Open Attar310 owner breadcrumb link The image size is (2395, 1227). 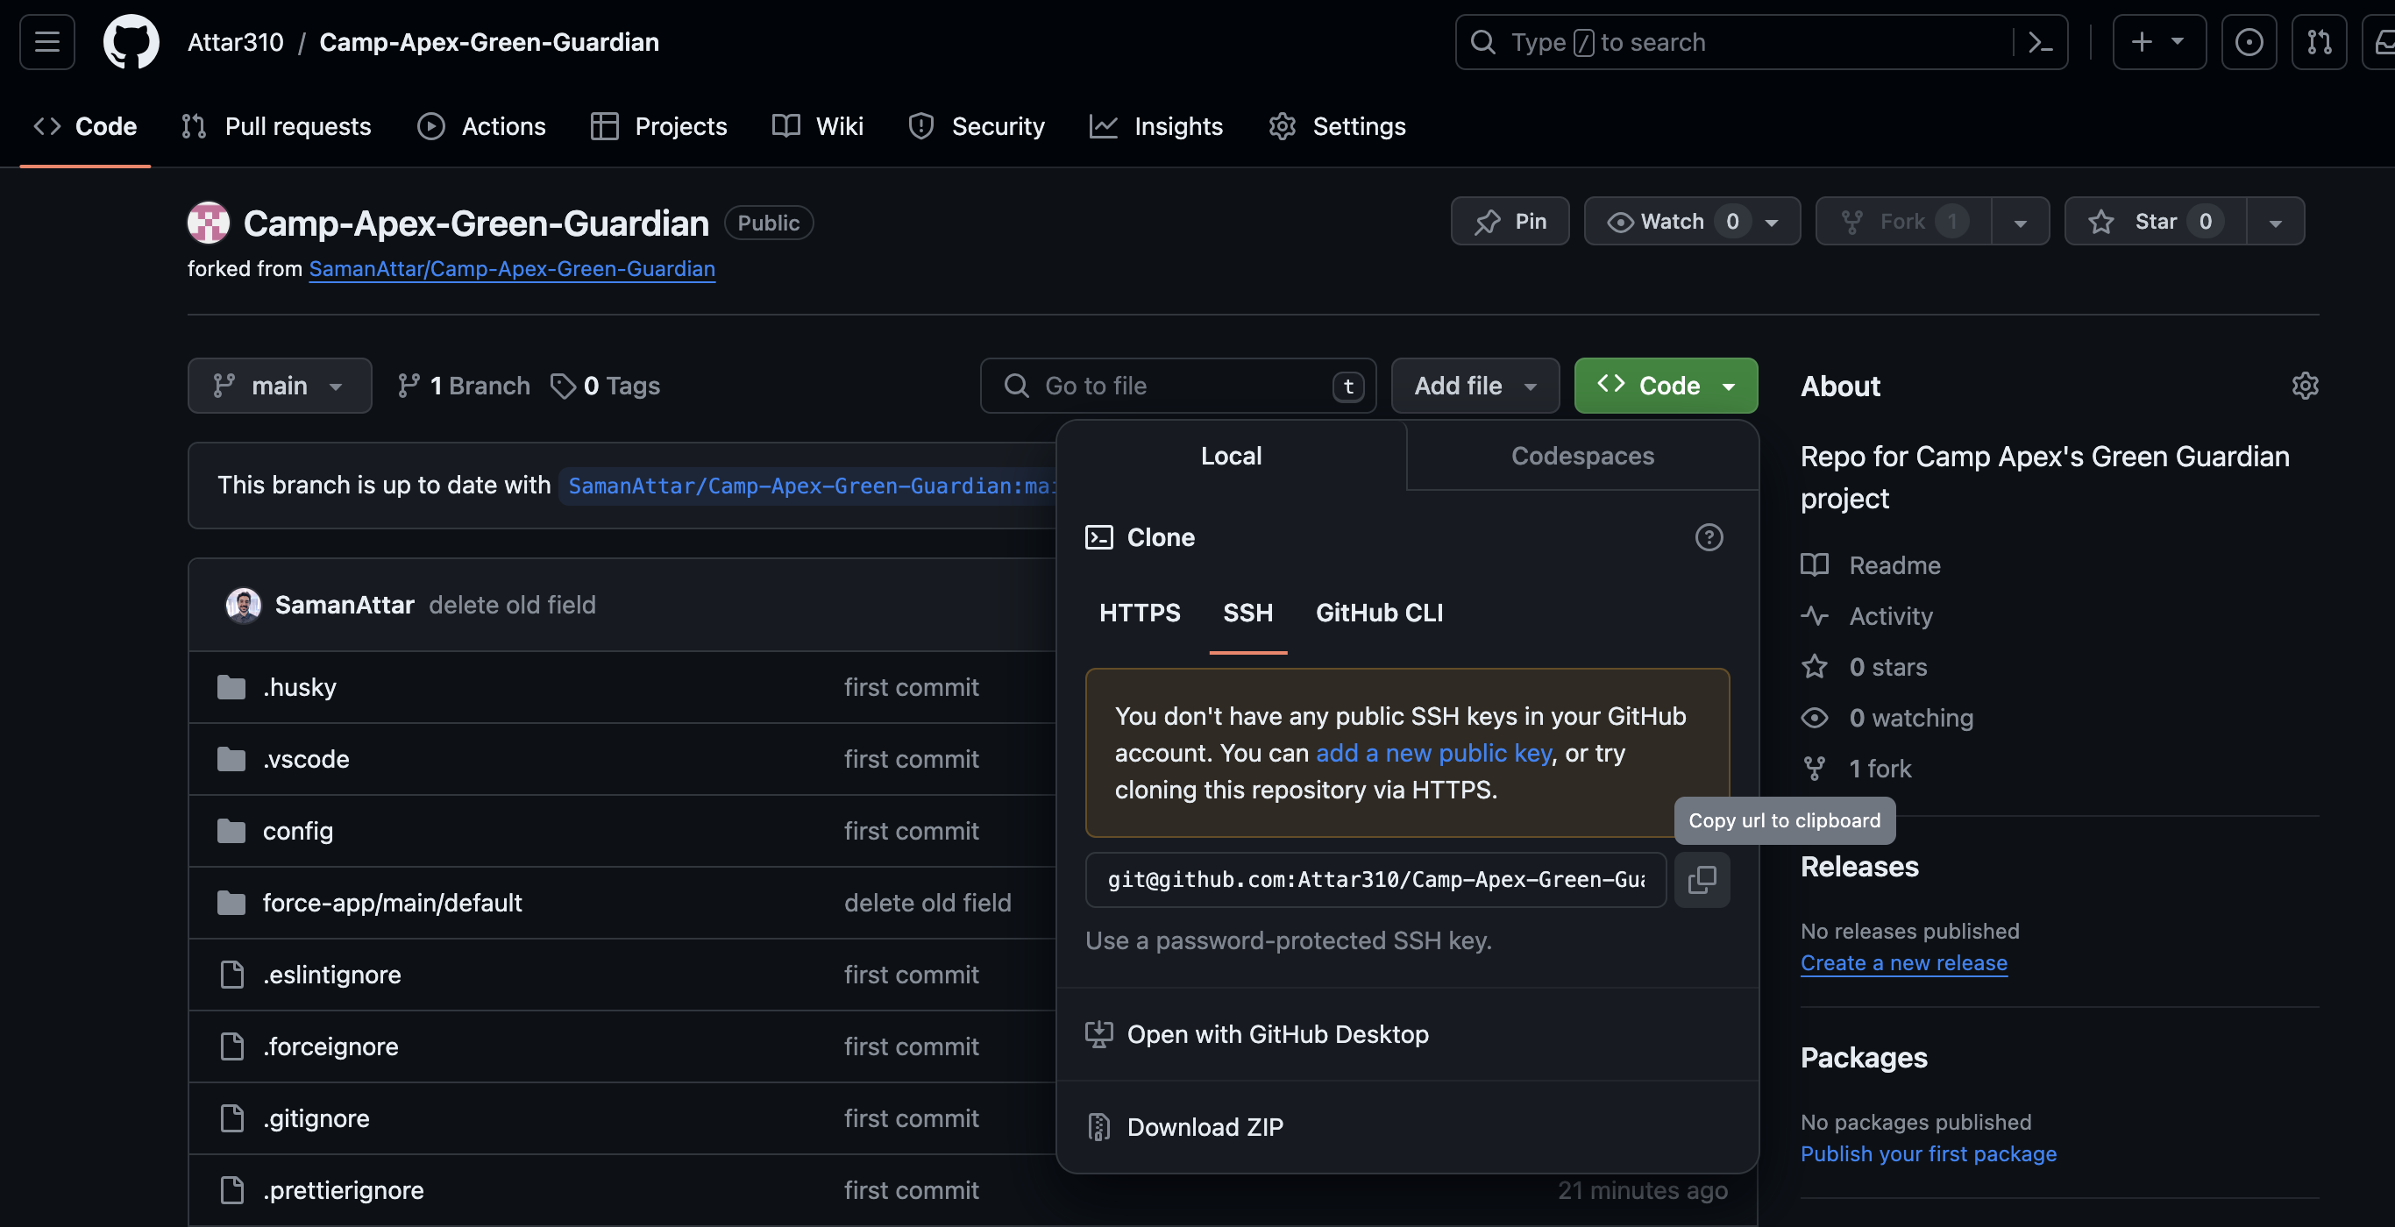pyautogui.click(x=235, y=42)
